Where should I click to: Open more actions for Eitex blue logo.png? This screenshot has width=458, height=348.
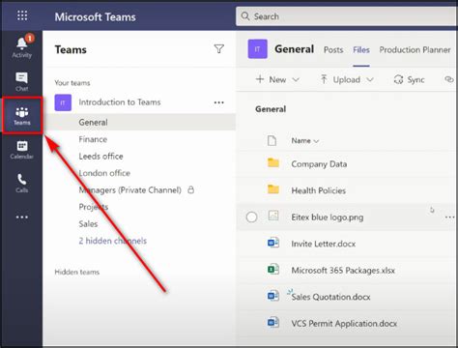tap(450, 217)
